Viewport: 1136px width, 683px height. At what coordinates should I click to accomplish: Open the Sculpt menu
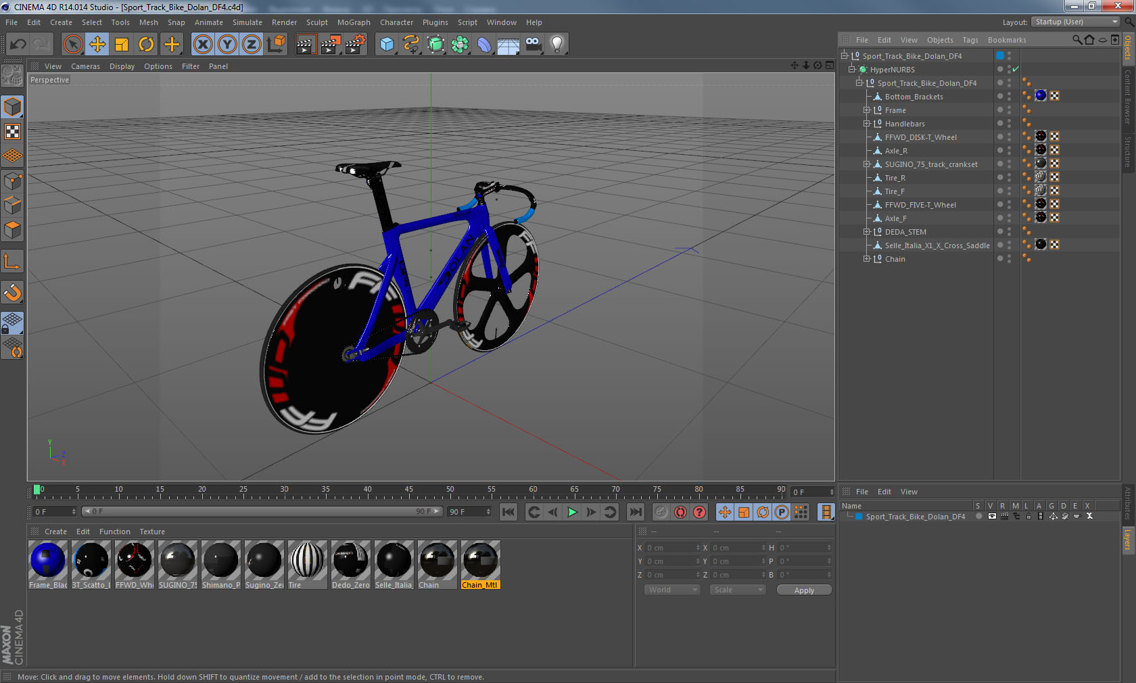[317, 22]
